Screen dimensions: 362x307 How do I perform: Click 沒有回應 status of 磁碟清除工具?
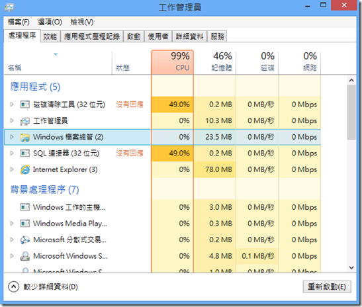coord(130,105)
